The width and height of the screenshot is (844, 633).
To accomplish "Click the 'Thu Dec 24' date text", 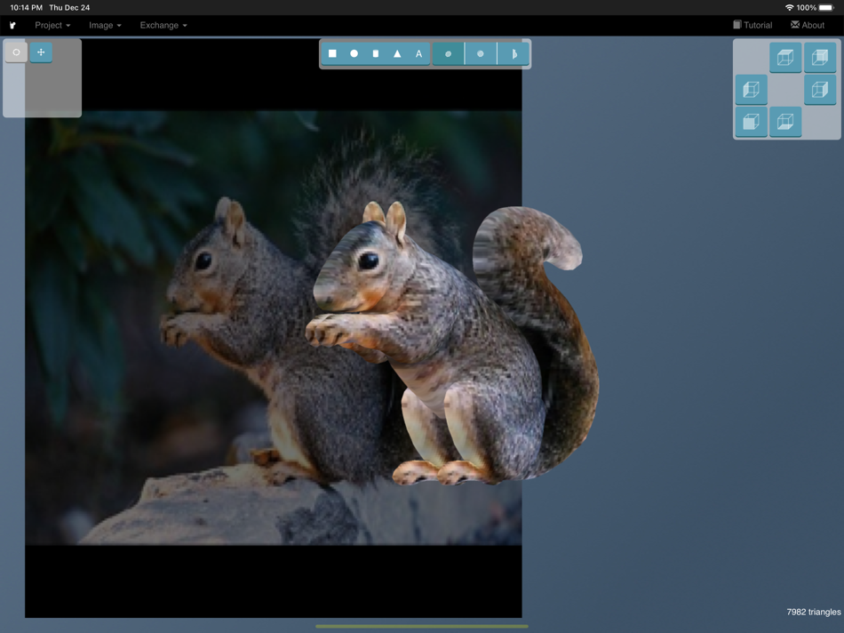I will coord(69,7).
